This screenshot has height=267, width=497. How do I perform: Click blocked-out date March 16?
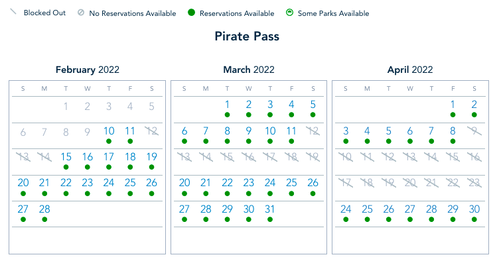(x=249, y=157)
